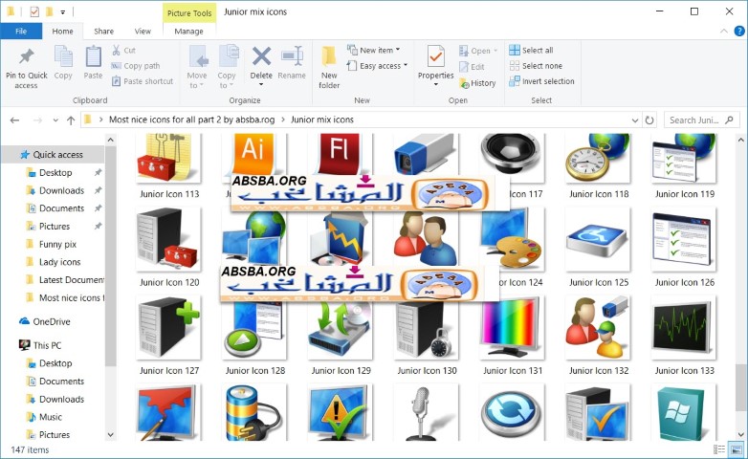The image size is (748, 459).
Task: Click 'Most nice icons for all part 2' breadcrumb
Action: pyautogui.click(x=191, y=120)
